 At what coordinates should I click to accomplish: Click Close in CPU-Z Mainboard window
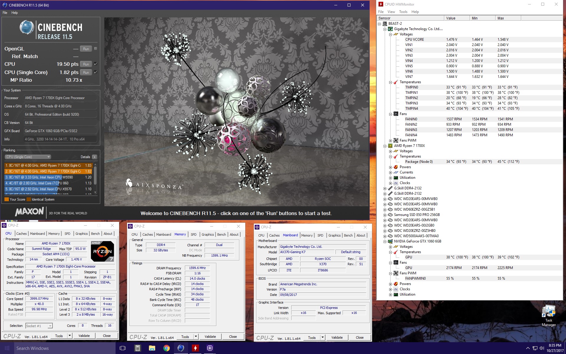point(360,337)
